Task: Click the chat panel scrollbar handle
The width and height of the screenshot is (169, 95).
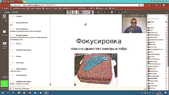Action: [x=50, y=84]
